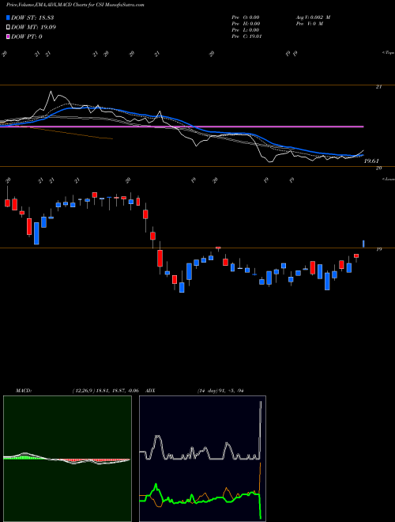Click the latest blue candle above 19 line
395x522 pixels.
click(x=363, y=244)
